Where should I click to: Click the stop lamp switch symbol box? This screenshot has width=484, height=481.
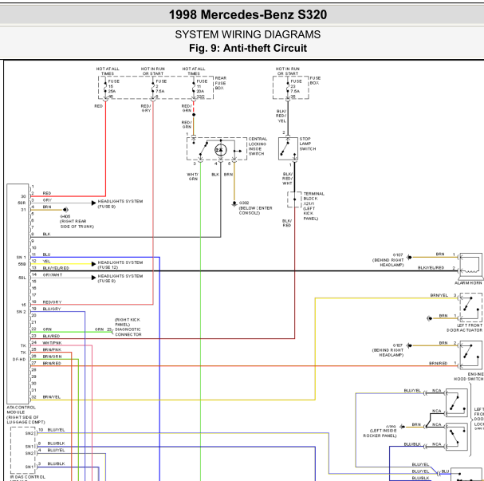288,148
